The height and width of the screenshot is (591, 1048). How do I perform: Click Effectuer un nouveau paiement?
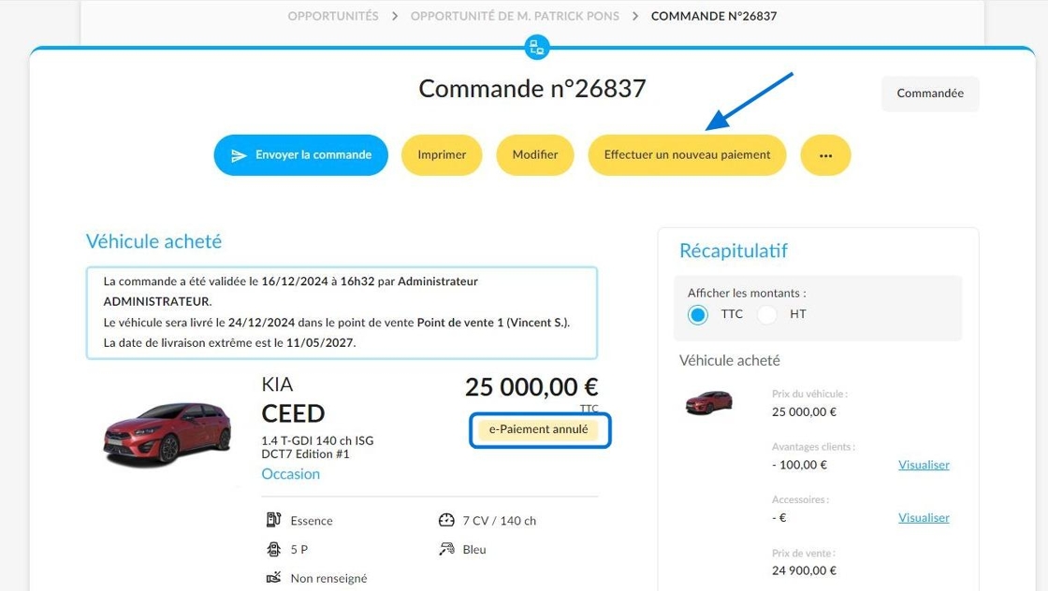(x=687, y=155)
